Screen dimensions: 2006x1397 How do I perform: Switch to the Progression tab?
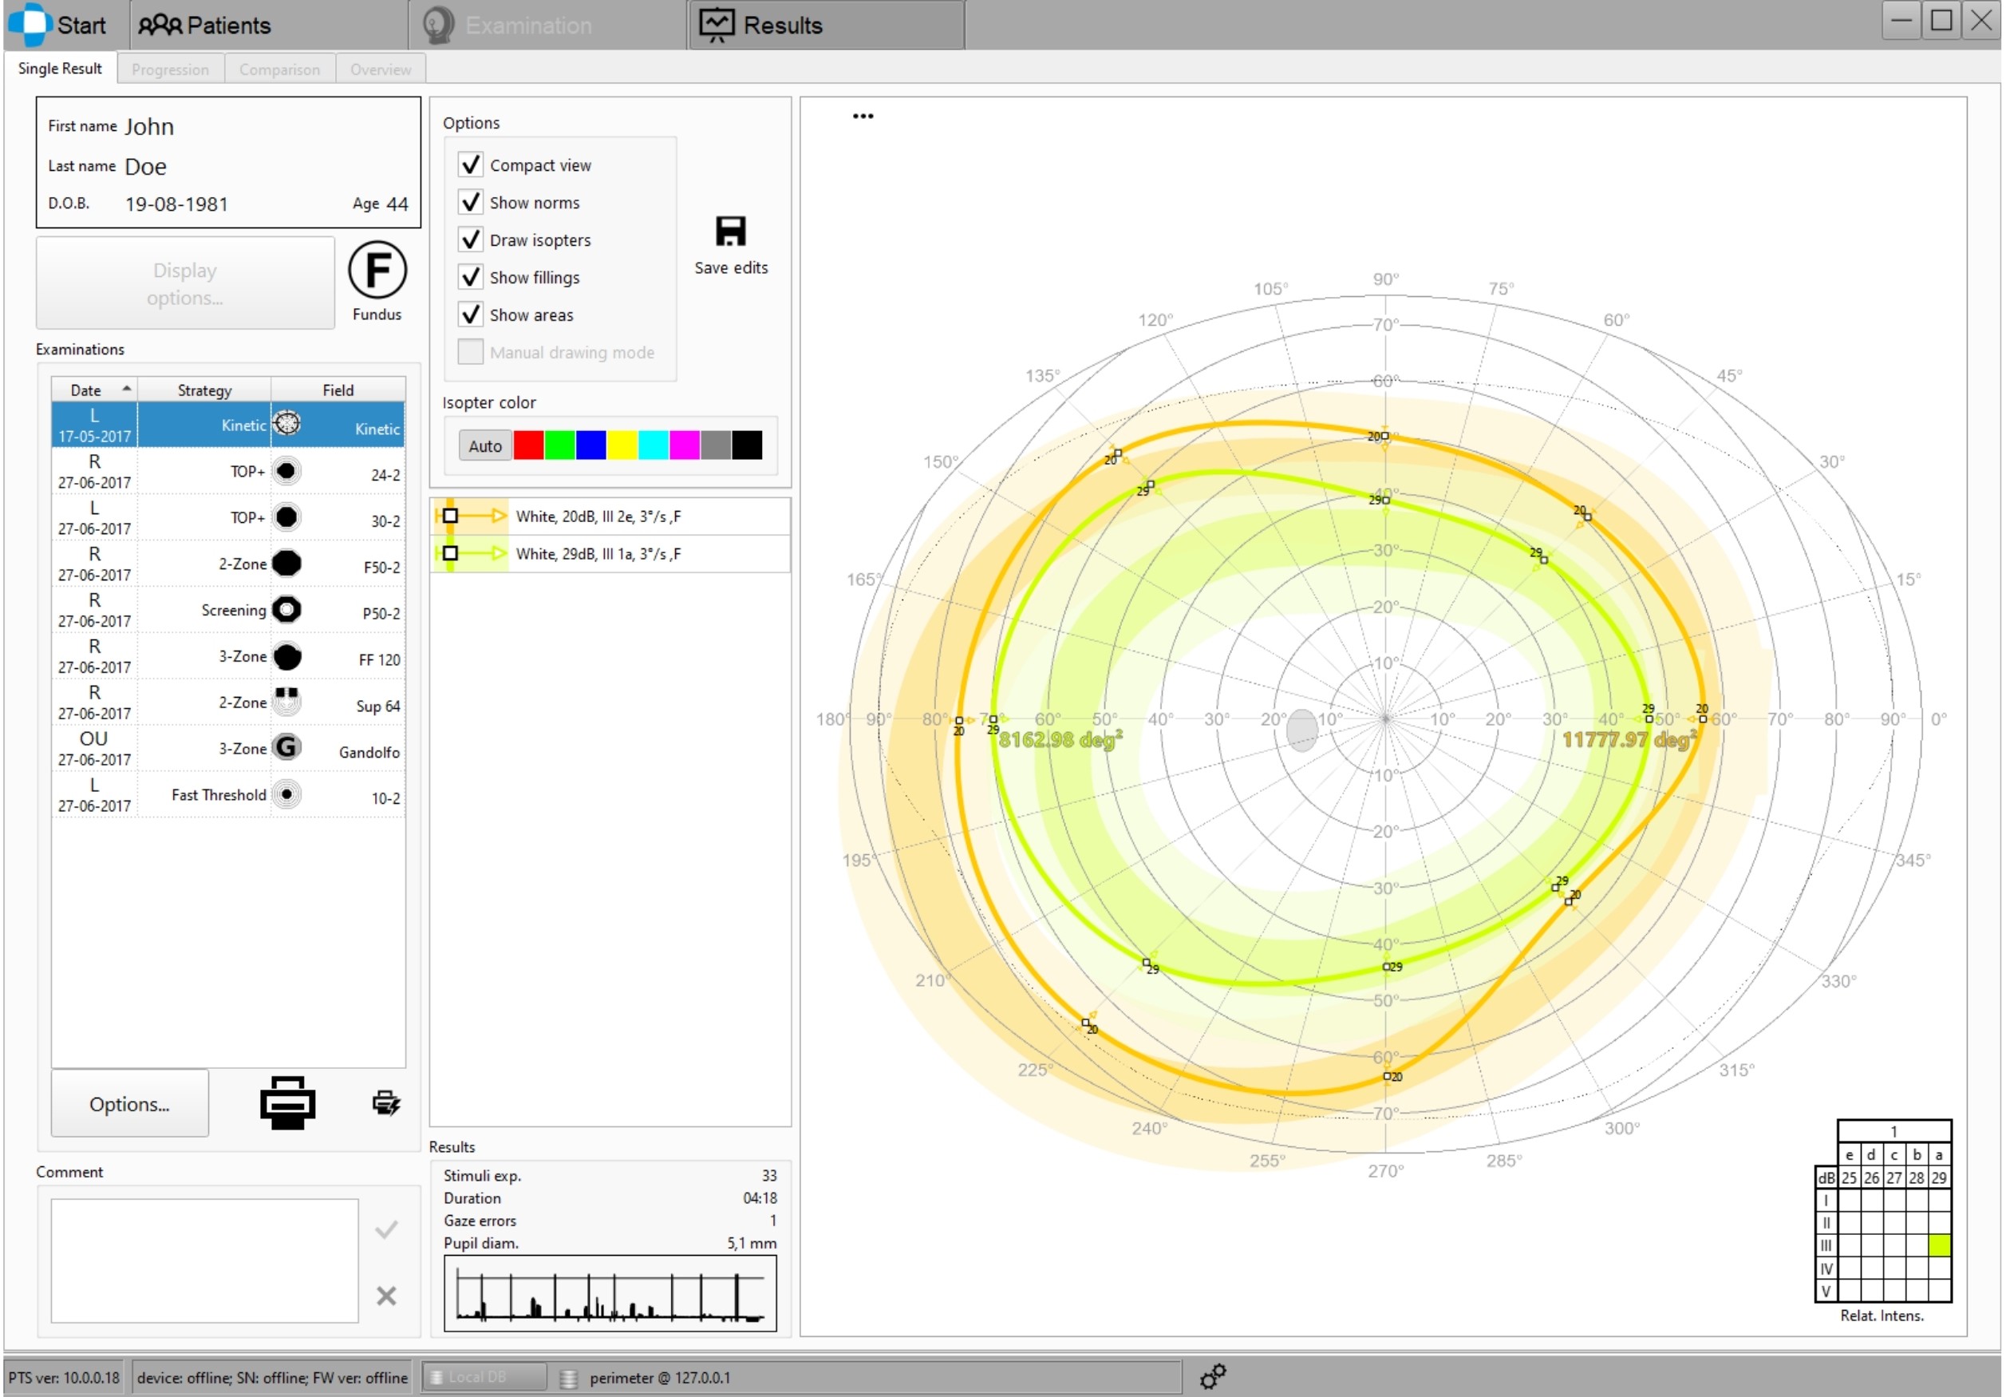(x=171, y=69)
